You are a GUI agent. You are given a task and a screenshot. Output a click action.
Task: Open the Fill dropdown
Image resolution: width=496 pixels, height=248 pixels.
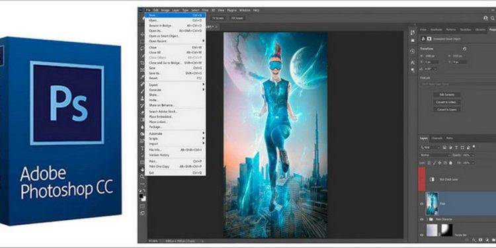pos(473,163)
